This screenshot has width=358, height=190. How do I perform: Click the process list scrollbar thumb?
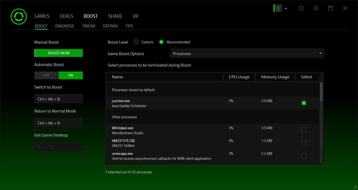tap(321, 92)
